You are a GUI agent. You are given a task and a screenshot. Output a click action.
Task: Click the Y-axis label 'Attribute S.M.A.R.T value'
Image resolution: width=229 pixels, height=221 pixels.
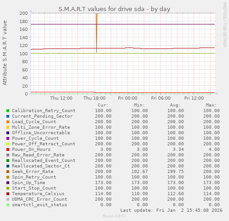(5, 53)
